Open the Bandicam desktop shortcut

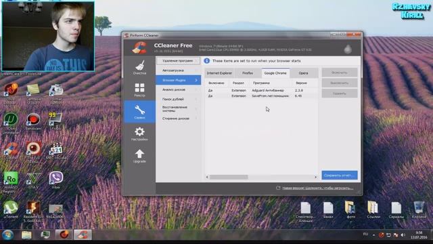[33, 121]
